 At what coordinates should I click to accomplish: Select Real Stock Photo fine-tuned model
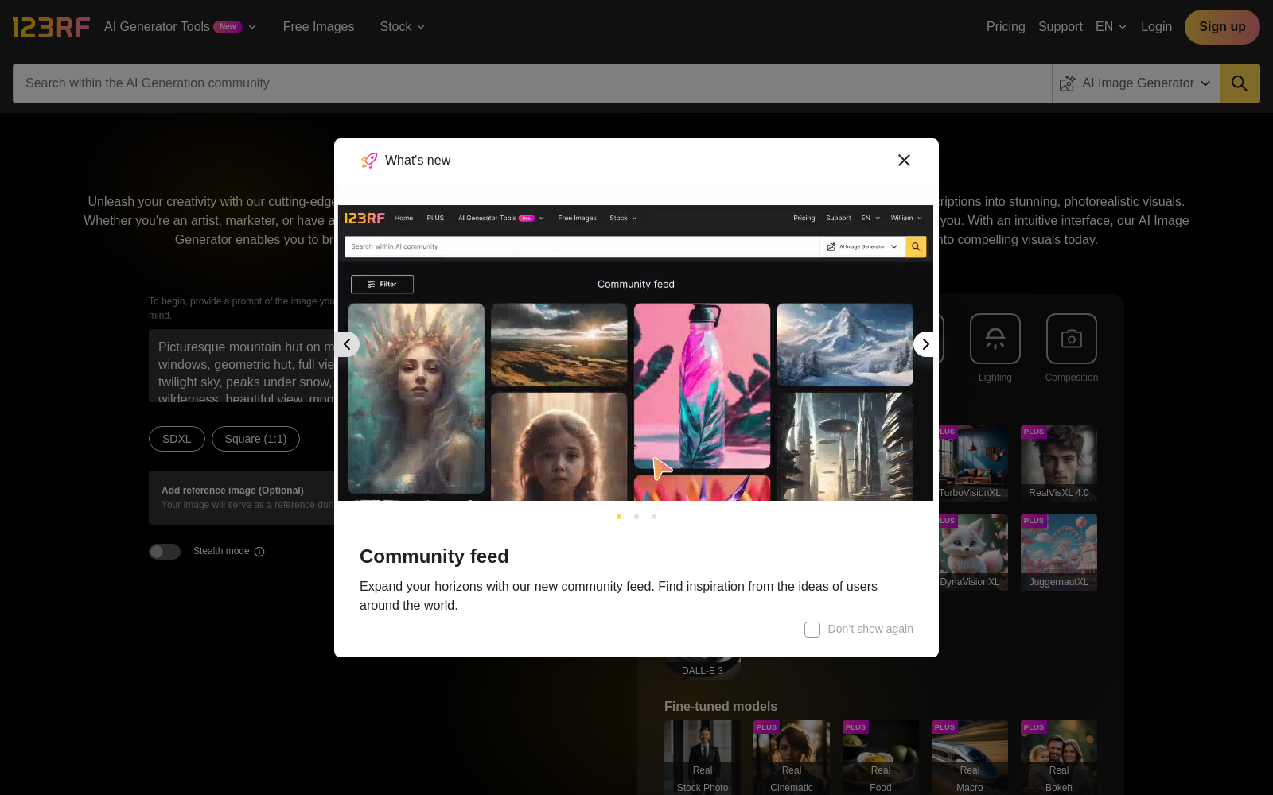pyautogui.click(x=703, y=758)
